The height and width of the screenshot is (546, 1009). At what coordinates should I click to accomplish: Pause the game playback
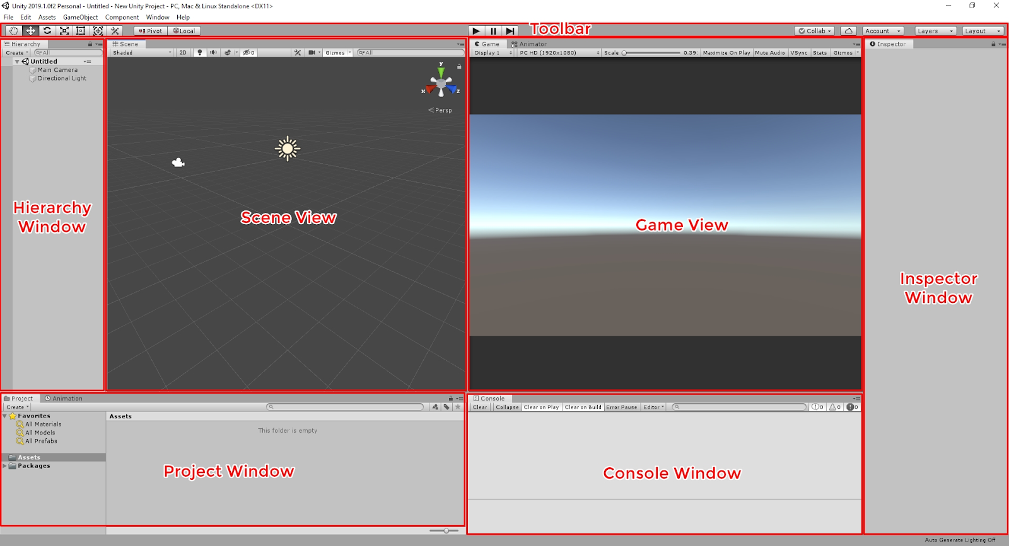coord(493,31)
